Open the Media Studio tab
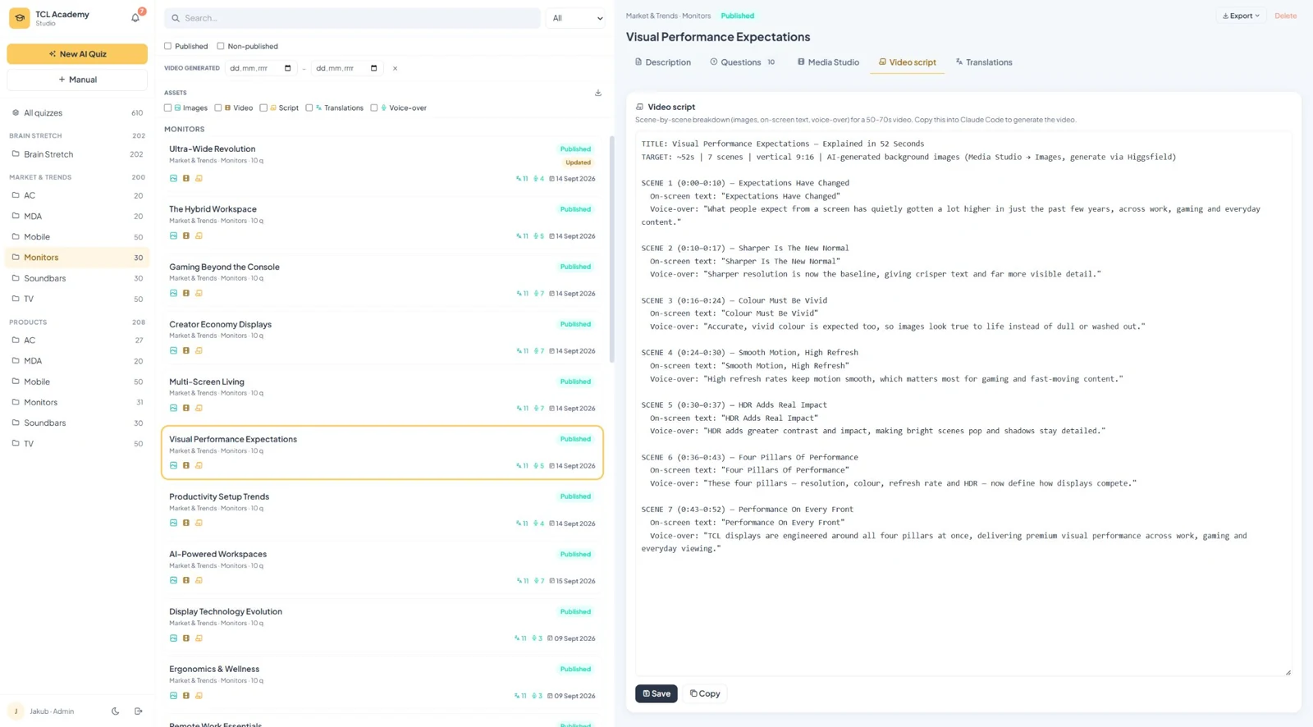 828,62
